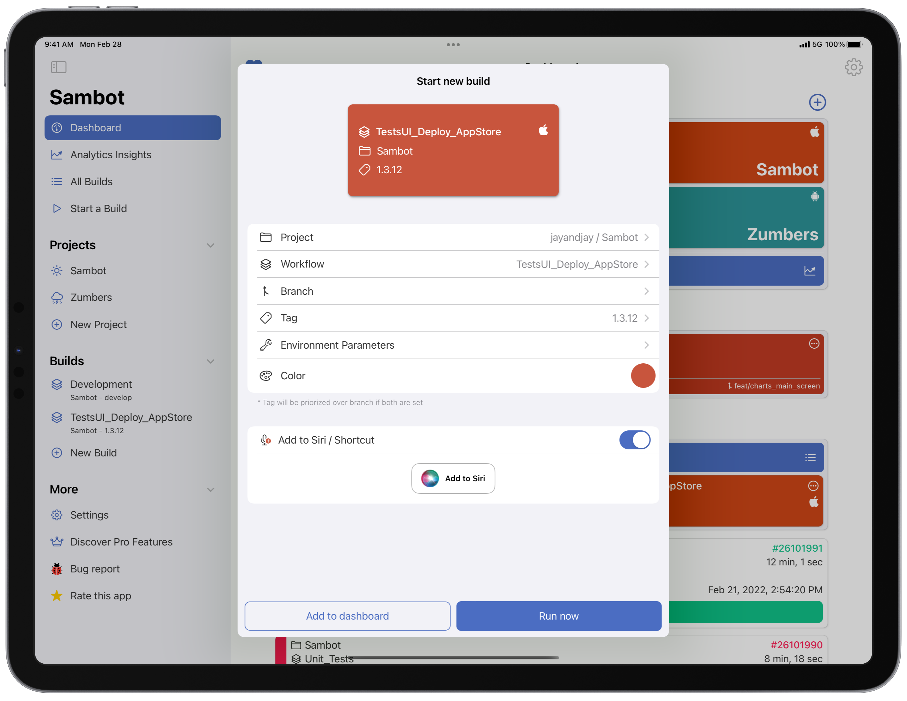
Task: Click the star icon next to Rate this app
Action: (56, 596)
